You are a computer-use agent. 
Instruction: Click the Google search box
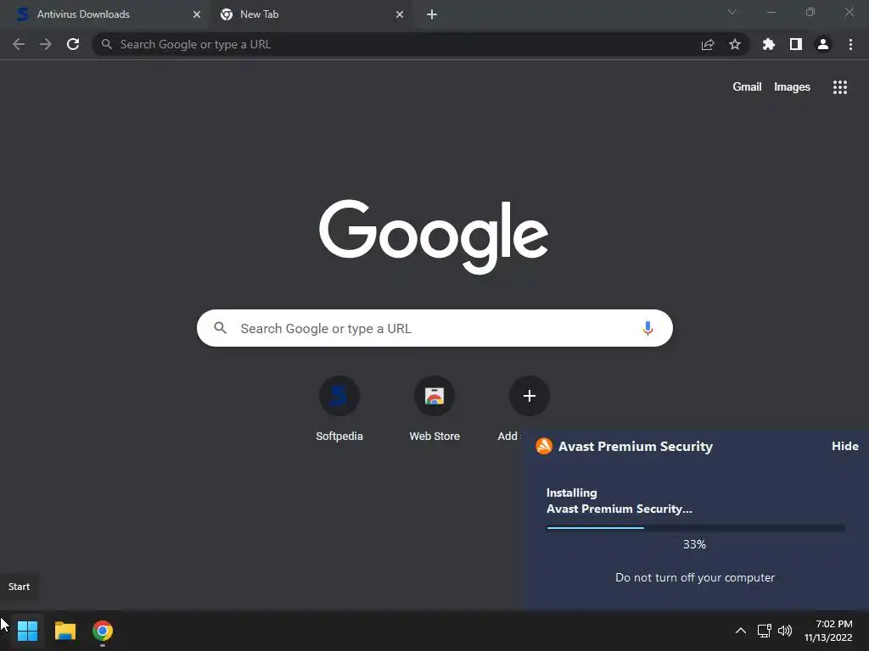tap(434, 328)
